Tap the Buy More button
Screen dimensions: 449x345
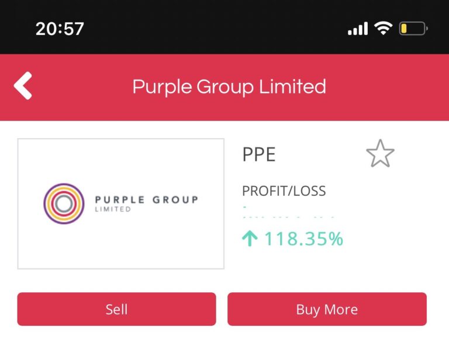[327, 309]
